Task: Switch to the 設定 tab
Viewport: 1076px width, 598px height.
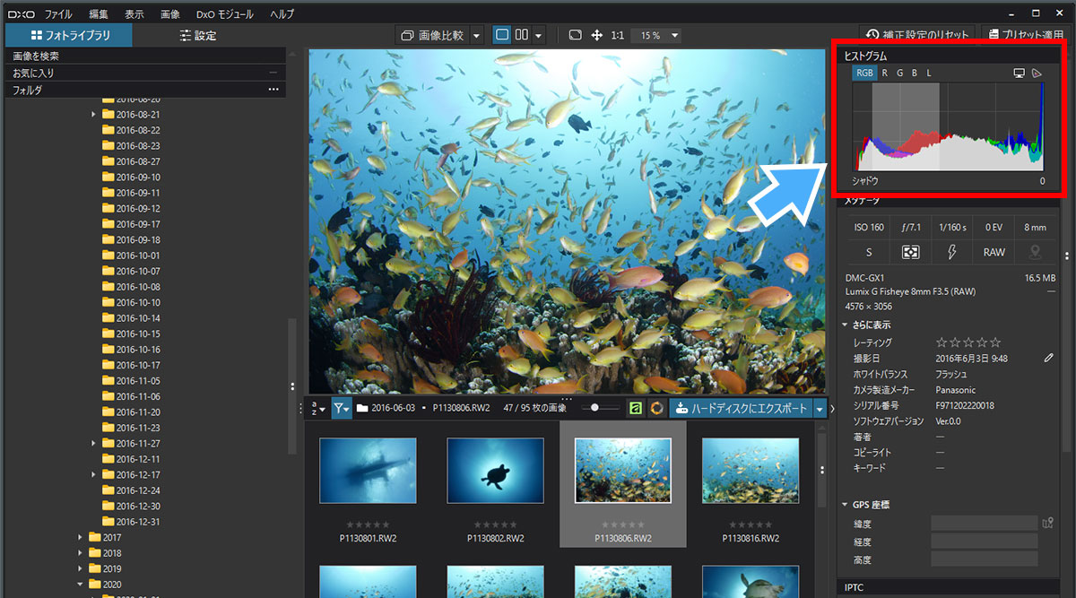Action: pos(198,36)
